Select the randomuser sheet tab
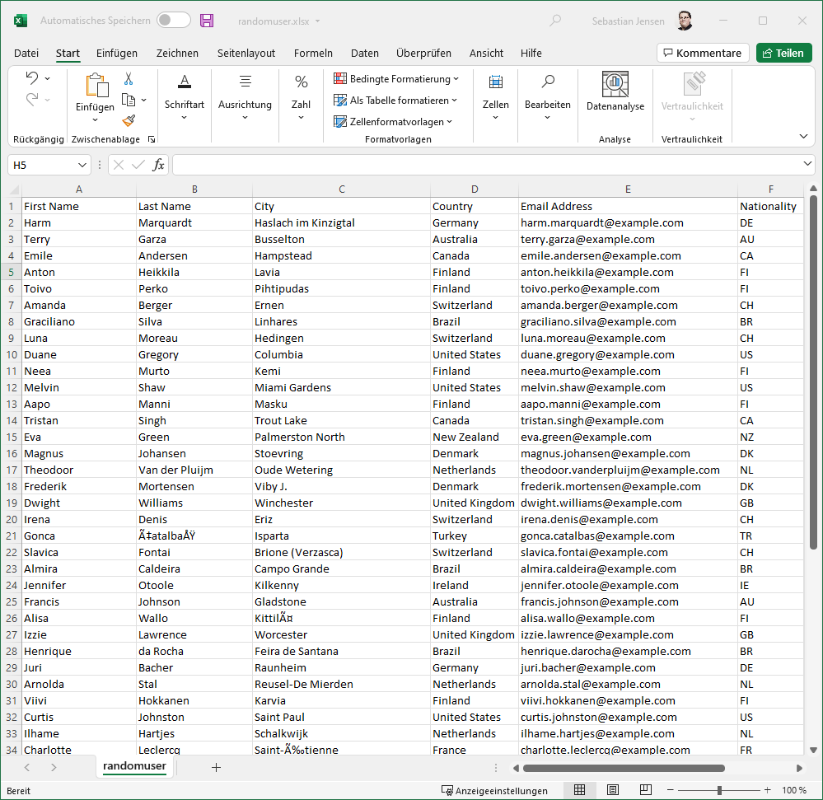 134,766
